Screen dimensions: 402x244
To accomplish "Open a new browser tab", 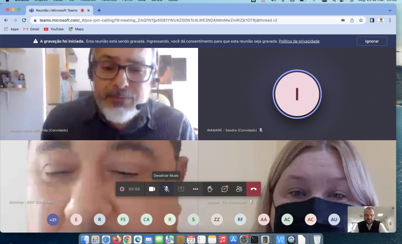I will [x=99, y=10].
